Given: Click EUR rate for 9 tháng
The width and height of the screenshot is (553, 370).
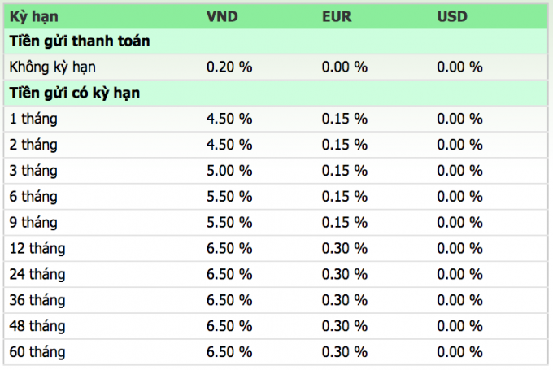Looking at the screenshot, I should pos(344,223).
